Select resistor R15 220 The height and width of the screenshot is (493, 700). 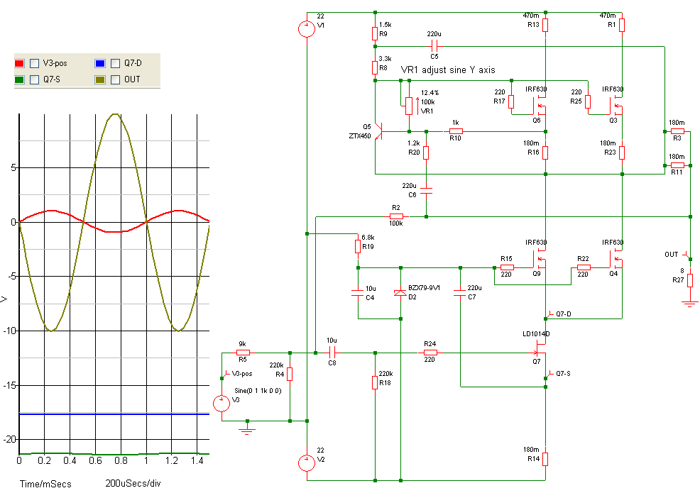507,267
